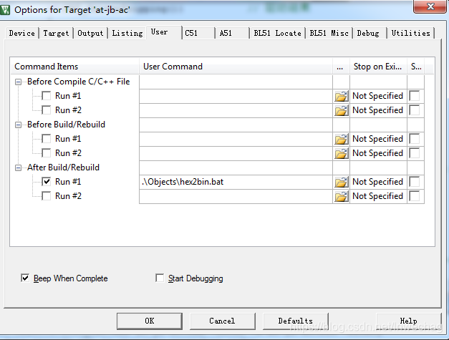Switch to the Debug tab

click(x=370, y=33)
